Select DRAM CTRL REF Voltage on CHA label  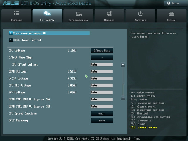[29, 99]
